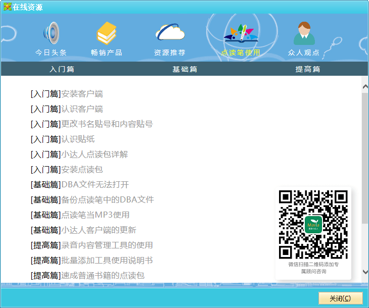
Task: Open the 速成普通书籍的点读包 link
Action: (103, 276)
